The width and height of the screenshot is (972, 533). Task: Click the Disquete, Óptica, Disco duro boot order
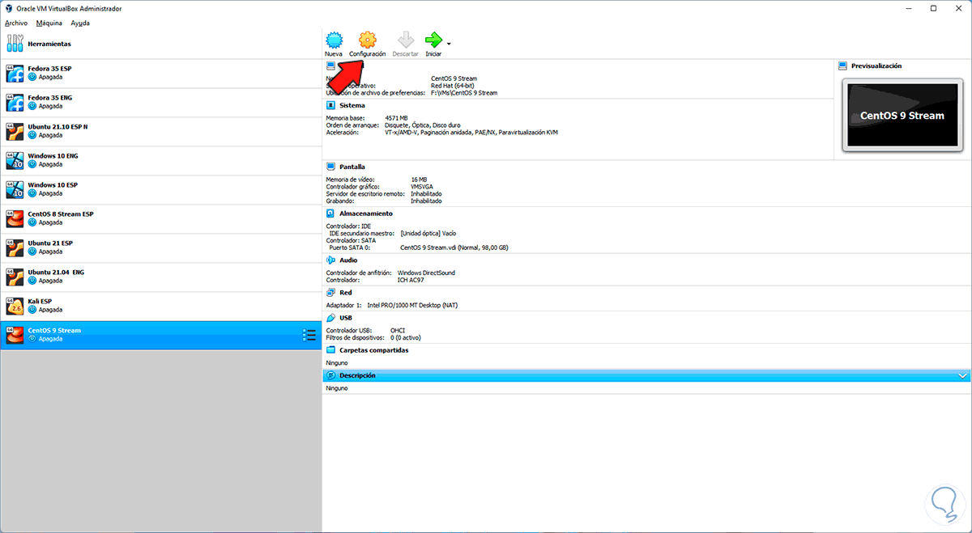tap(424, 125)
